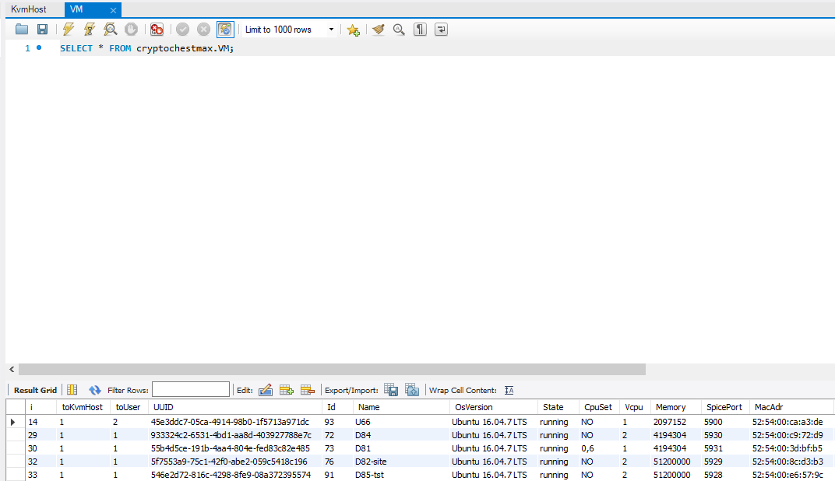Switch to the KvmHost tab
The height and width of the screenshot is (481, 835).
pyautogui.click(x=29, y=9)
